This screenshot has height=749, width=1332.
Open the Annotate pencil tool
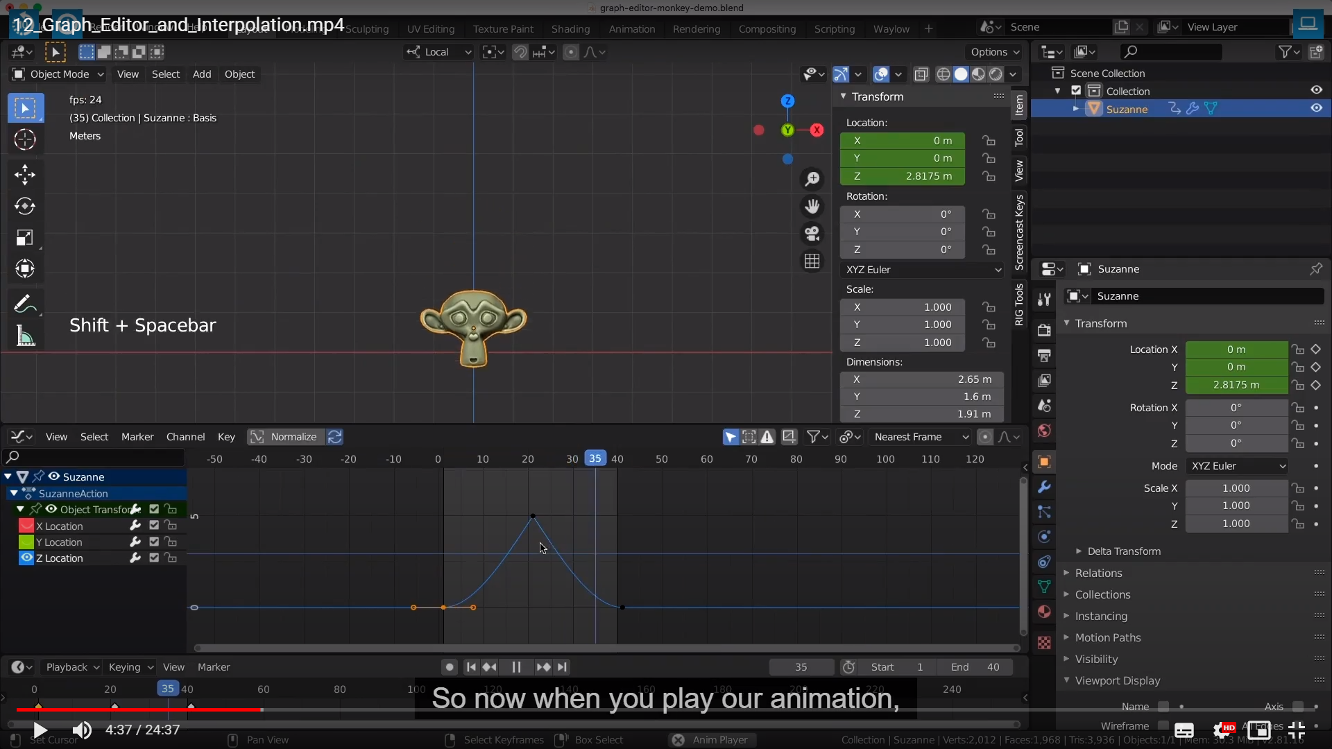[25, 304]
